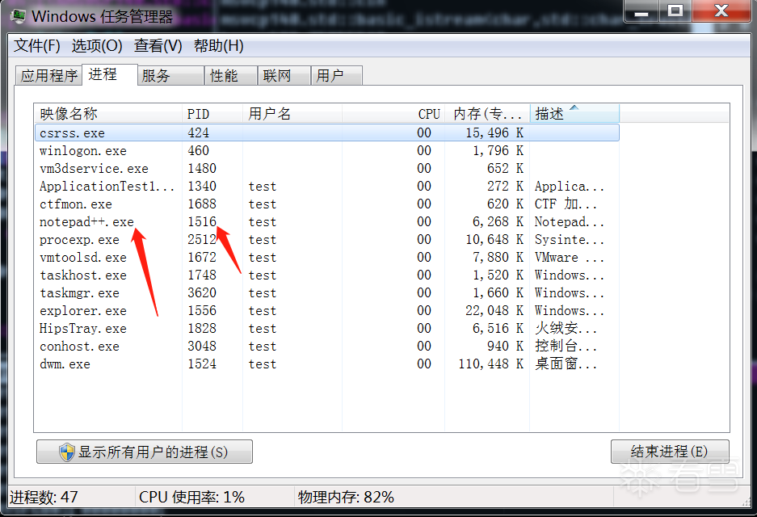The width and height of the screenshot is (757, 517).
Task: Click the 火绒安... description cell
Action: tap(566, 329)
